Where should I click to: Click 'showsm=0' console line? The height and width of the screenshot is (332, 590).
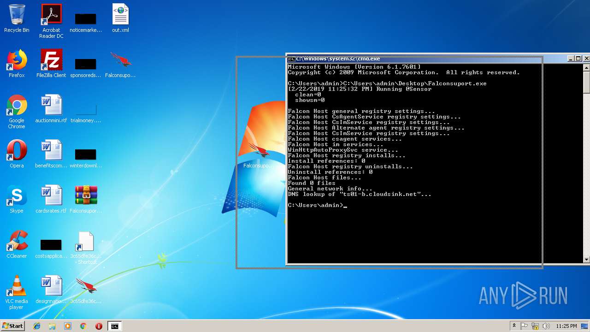pos(310,100)
